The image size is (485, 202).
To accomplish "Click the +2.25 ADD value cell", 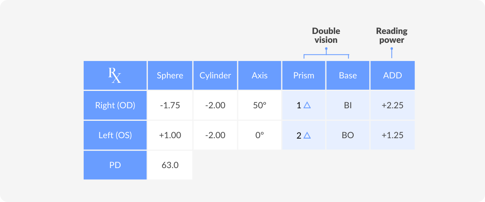I will (392, 105).
